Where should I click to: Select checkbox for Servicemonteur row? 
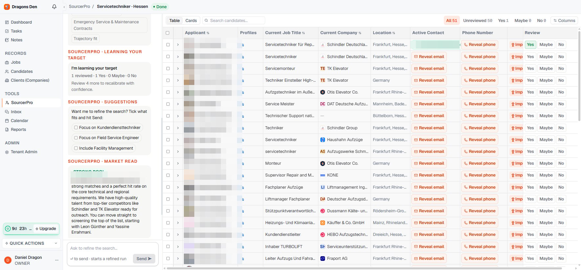click(168, 69)
